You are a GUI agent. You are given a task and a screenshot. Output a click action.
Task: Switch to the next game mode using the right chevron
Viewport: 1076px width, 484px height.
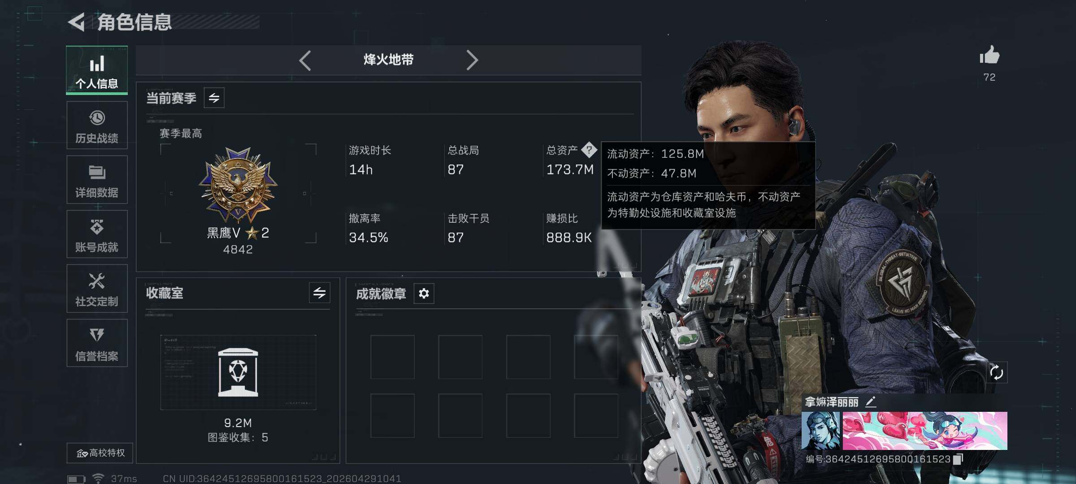click(x=472, y=60)
